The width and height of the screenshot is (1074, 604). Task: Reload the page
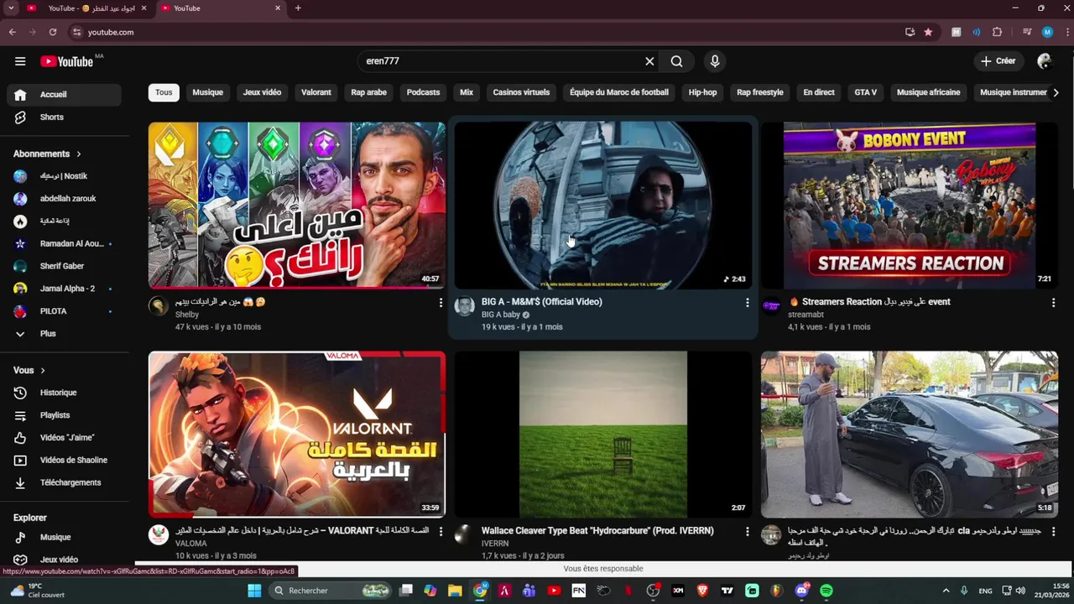coord(53,32)
